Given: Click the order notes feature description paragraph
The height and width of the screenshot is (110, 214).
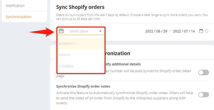Looking at the screenshot, I should point(125,98).
